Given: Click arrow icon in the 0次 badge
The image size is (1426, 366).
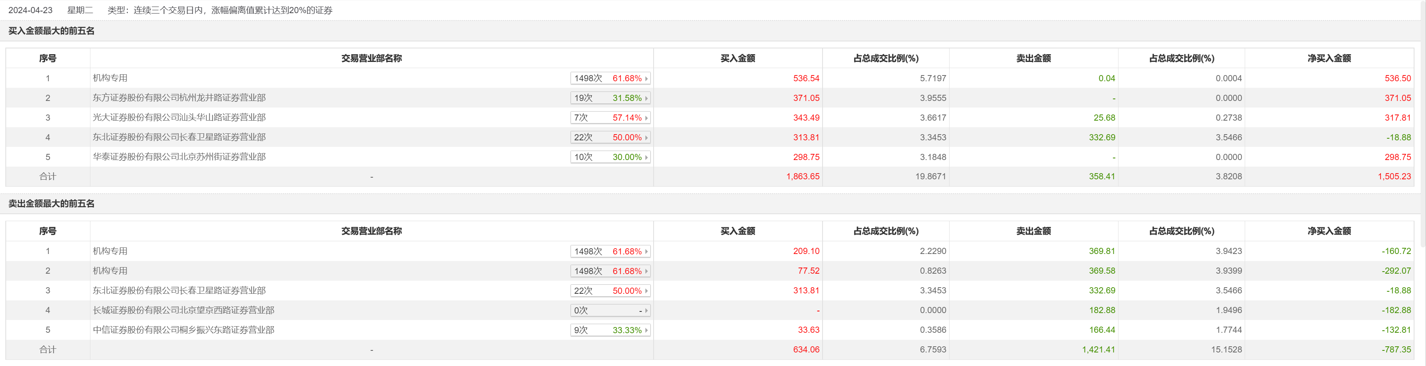Looking at the screenshot, I should [x=646, y=311].
